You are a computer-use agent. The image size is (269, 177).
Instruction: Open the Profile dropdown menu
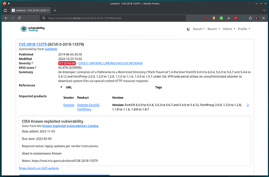click(x=244, y=29)
